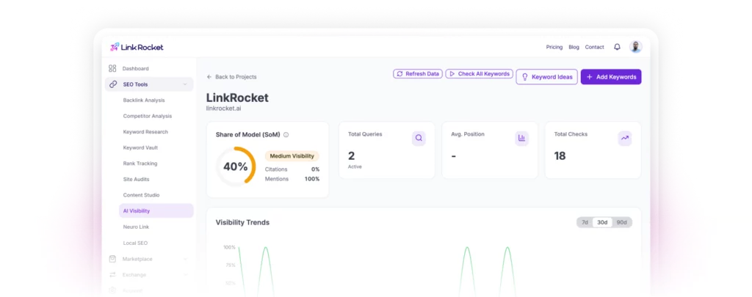Click the LinkRocket logo icon
Viewport: 752px width, 297px height.
tap(114, 47)
